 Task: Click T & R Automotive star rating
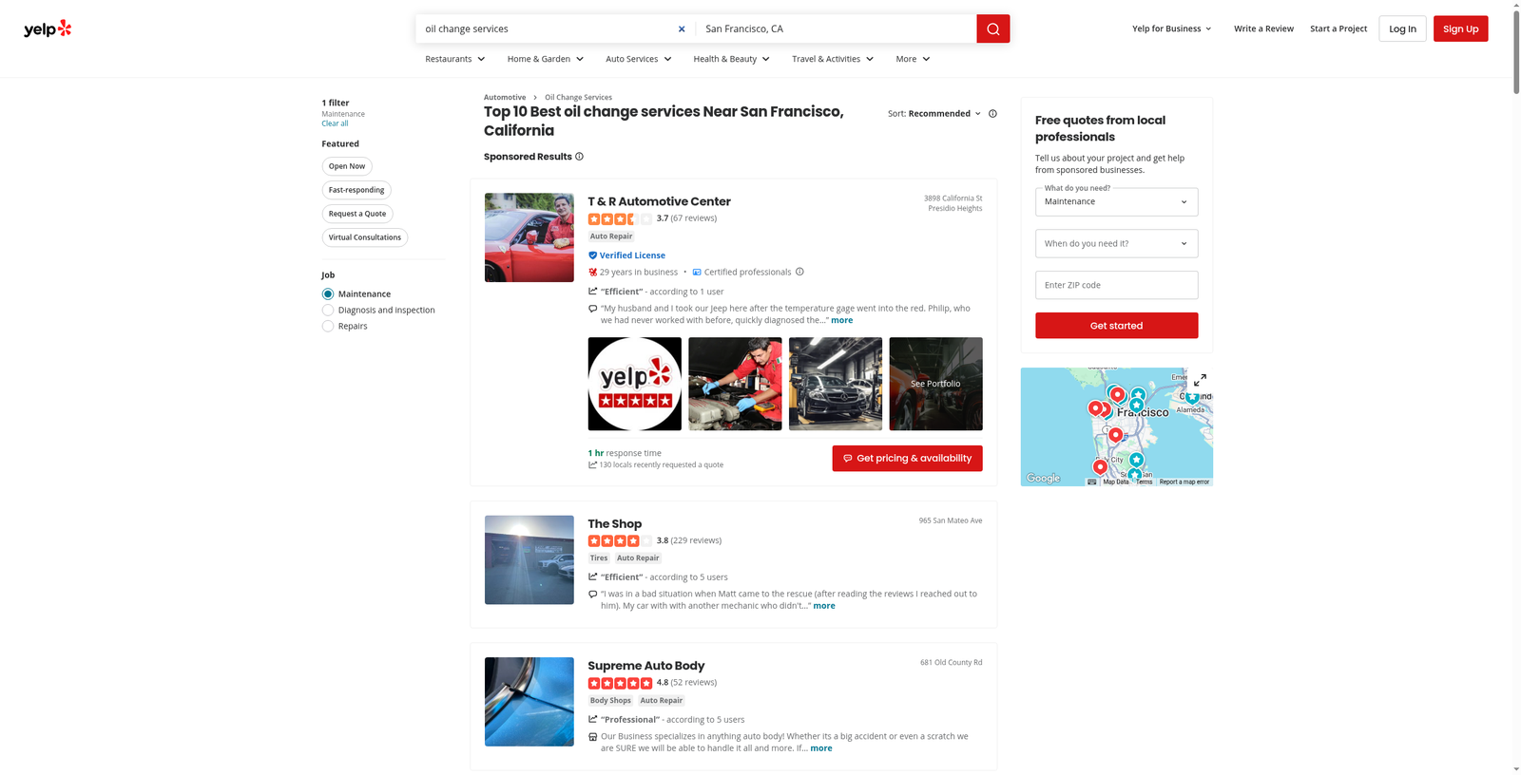[620, 218]
